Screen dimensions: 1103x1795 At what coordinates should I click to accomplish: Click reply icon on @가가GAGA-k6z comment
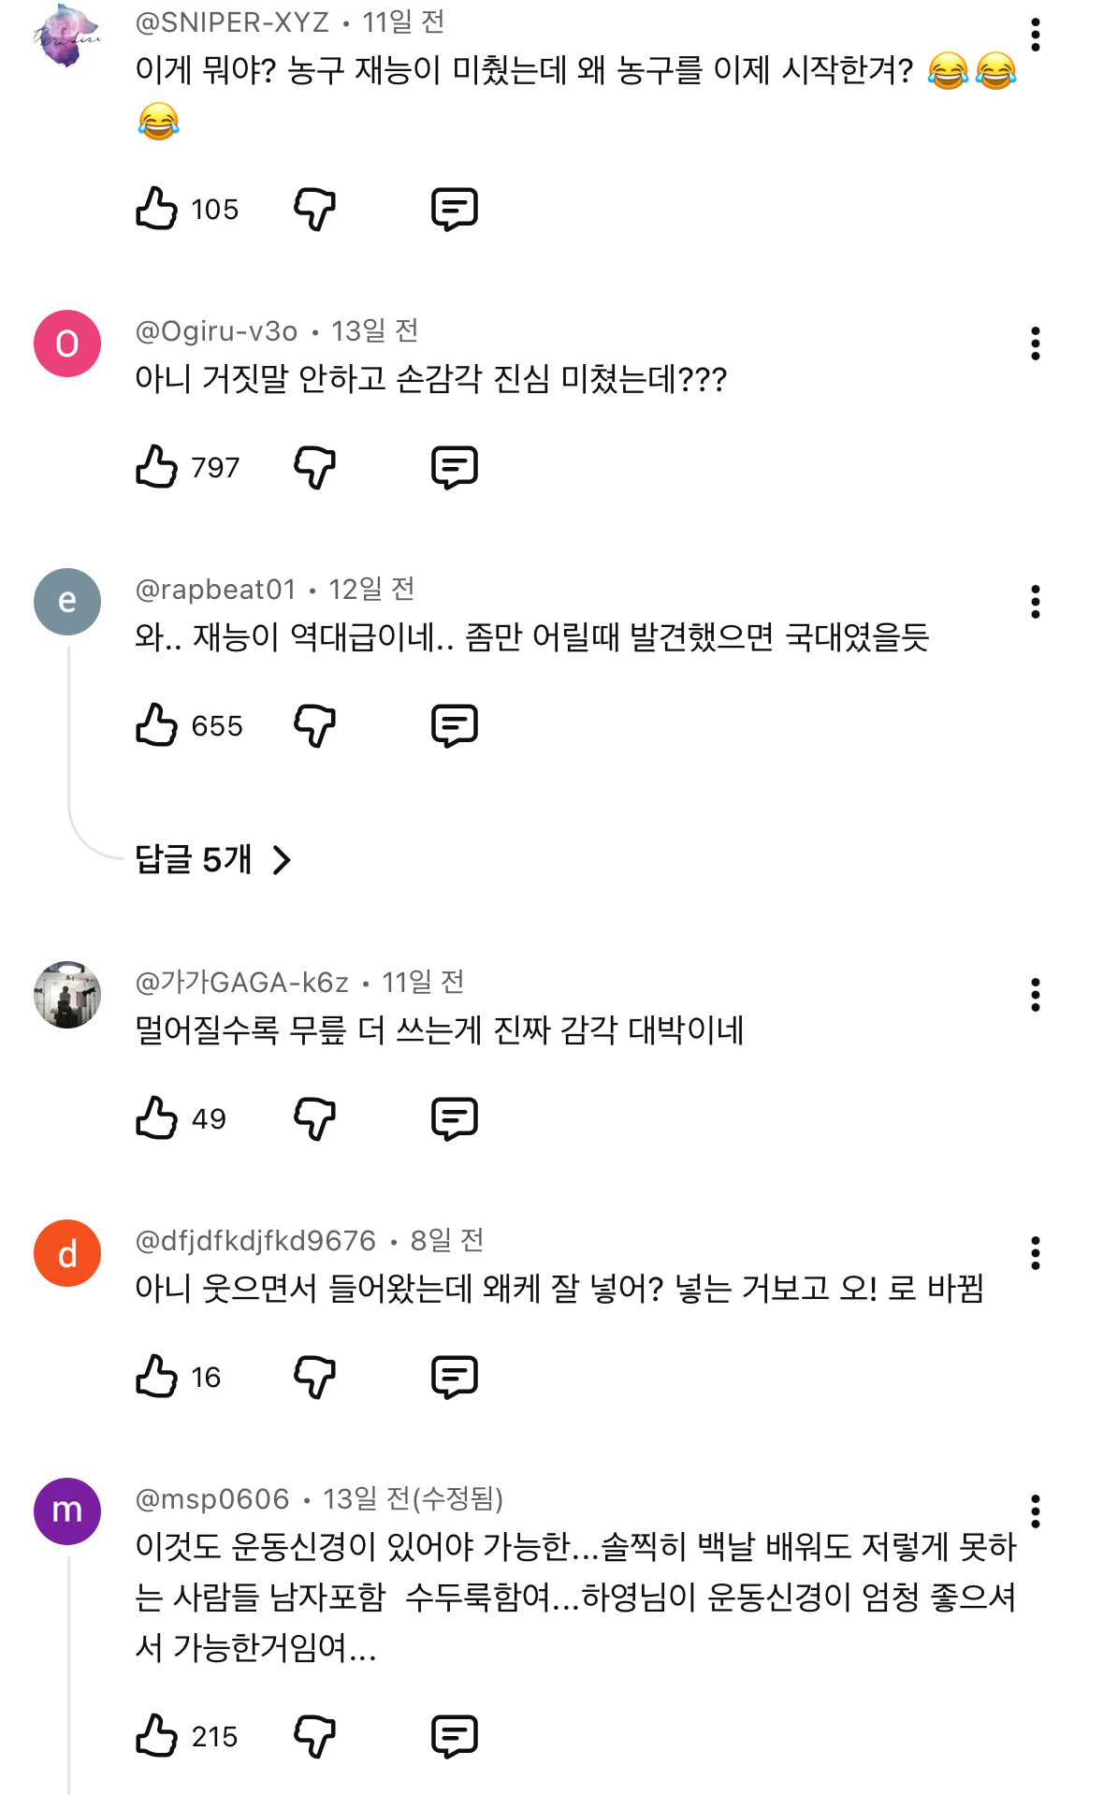[455, 1118]
